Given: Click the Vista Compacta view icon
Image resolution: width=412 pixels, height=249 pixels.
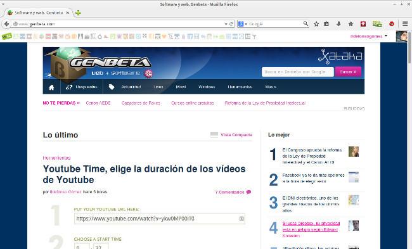Looking at the screenshot, I should (x=214, y=135).
